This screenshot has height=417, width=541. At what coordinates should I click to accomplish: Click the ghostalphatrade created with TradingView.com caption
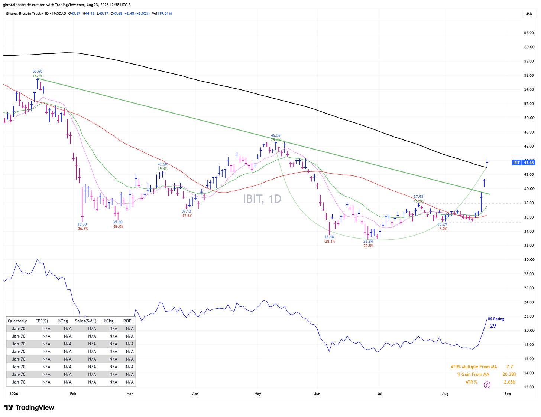pyautogui.click(x=67, y=5)
